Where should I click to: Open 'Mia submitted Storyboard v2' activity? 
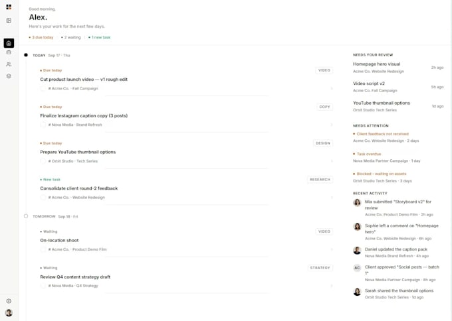[x=399, y=208]
